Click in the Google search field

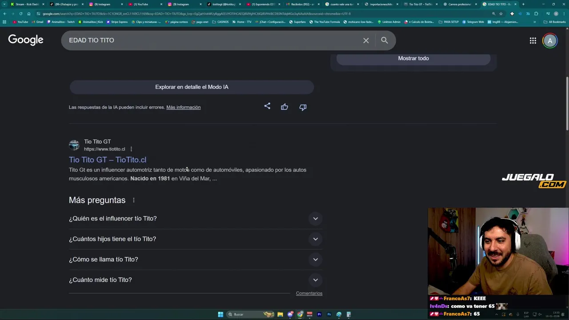[x=213, y=40]
